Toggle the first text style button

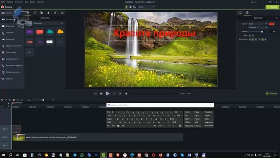(250, 36)
